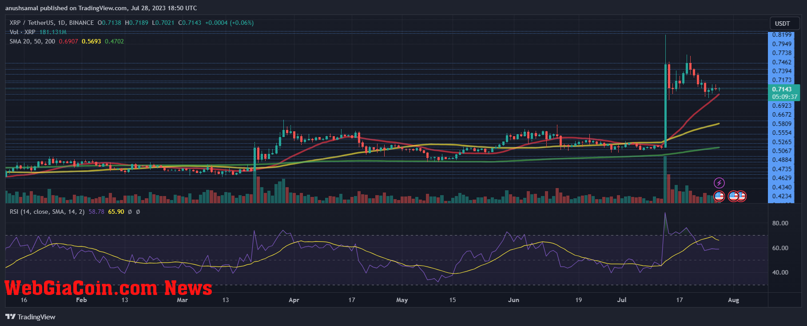The image size is (807, 326).
Task: Click the 15 date label after May
Action: [452, 300]
